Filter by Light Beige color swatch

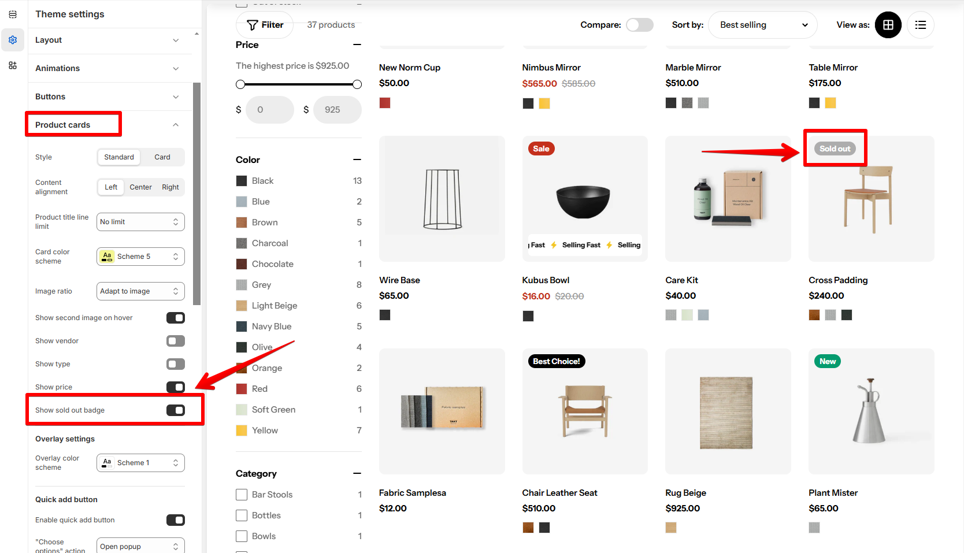click(242, 306)
